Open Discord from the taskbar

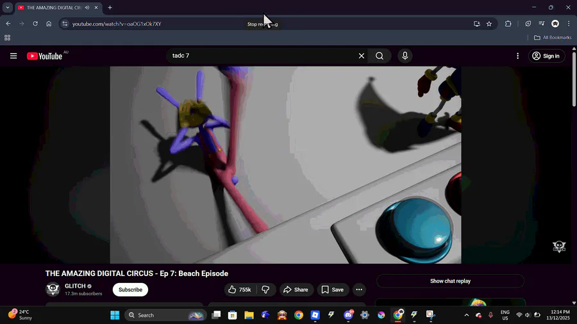(348, 315)
